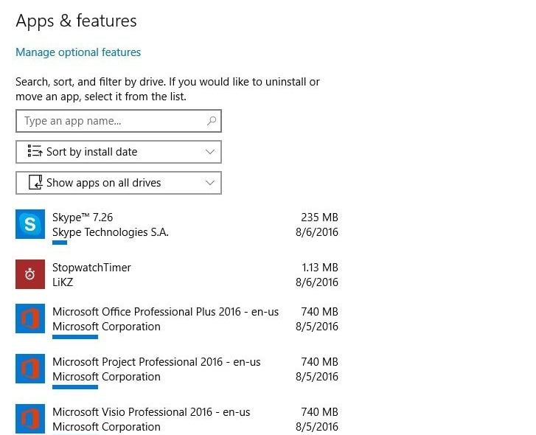The height and width of the screenshot is (435, 536).
Task: Click the Microsoft Visio Professional icon
Action: tap(30, 419)
